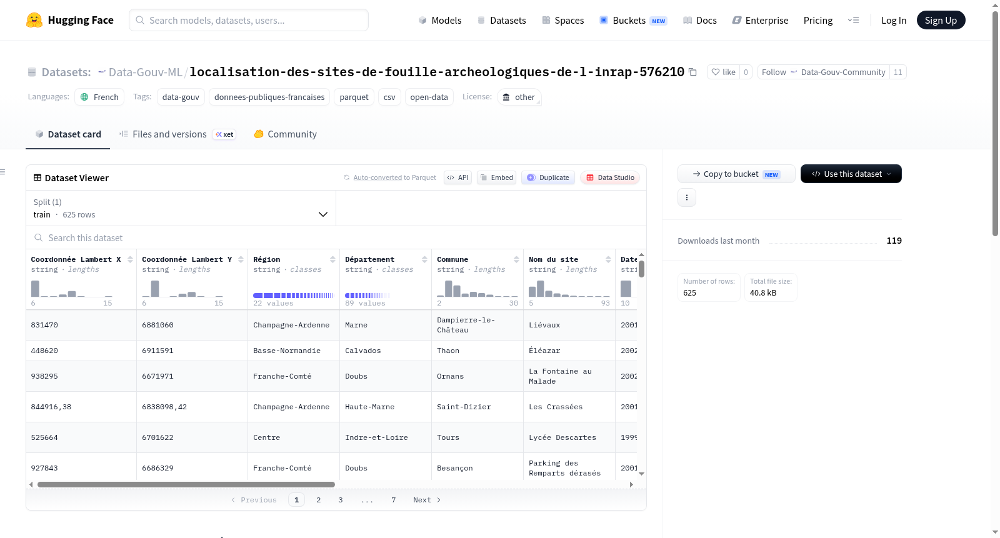The height and width of the screenshot is (538, 1000).
Task: Click Copy to bucket button
Action: [736, 174]
